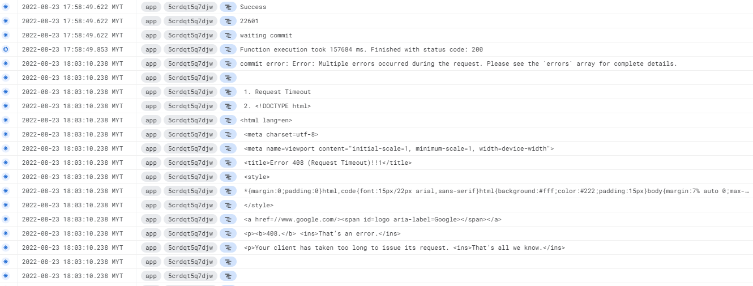The image size is (753, 286).
Task: Click nested-lines icon by the closing style tag
Action: (228, 205)
